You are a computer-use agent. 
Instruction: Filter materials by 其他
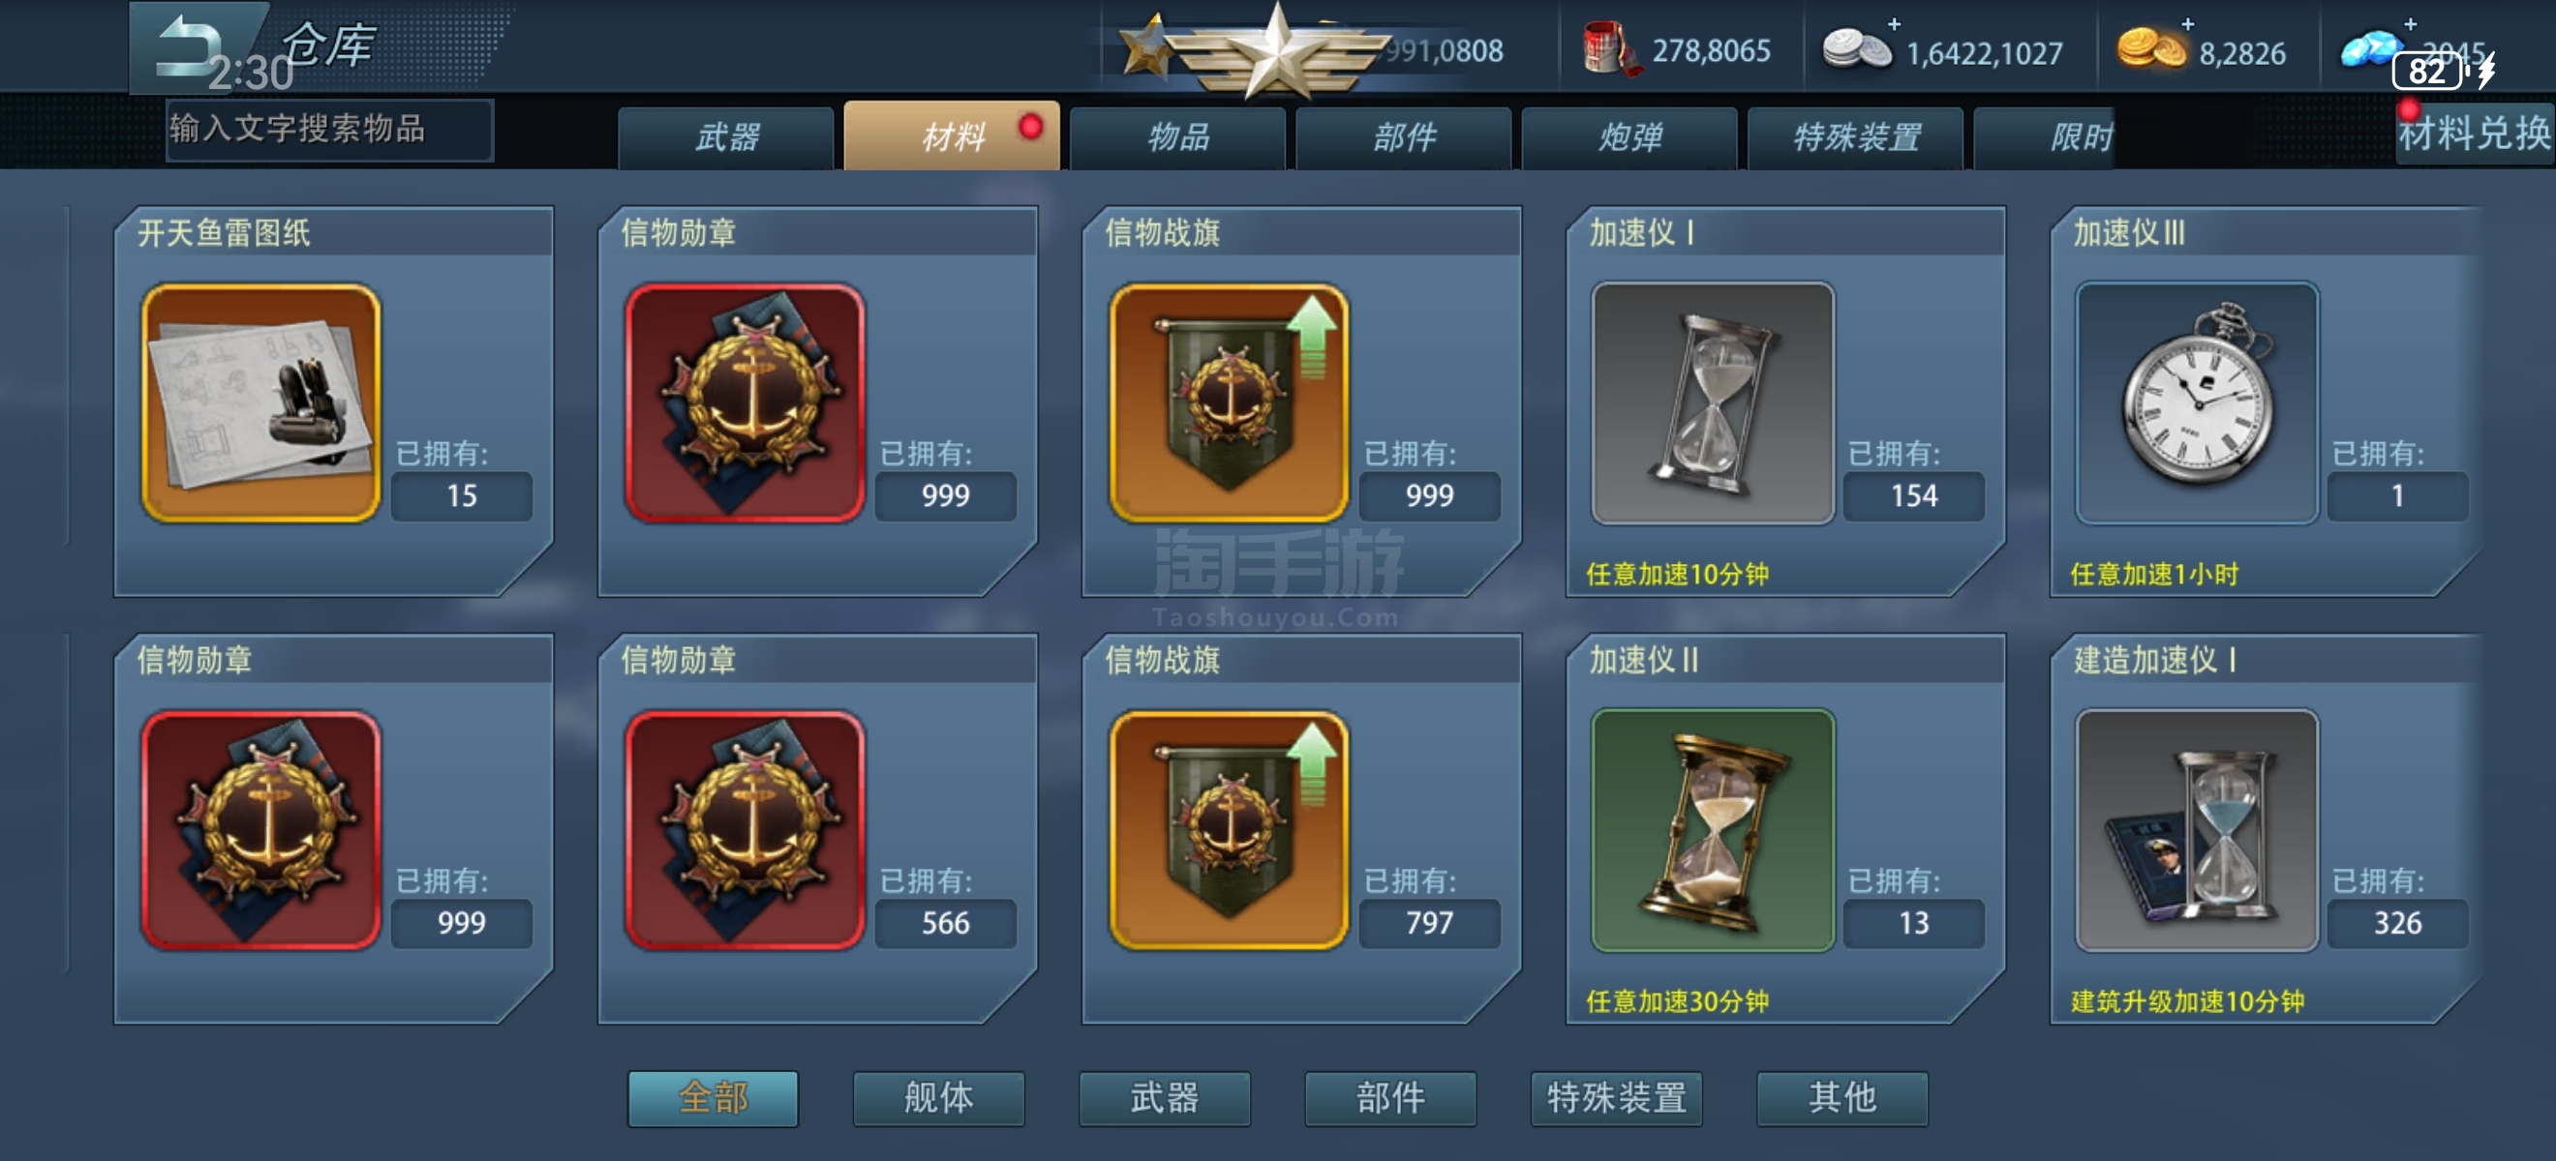tap(1842, 1097)
